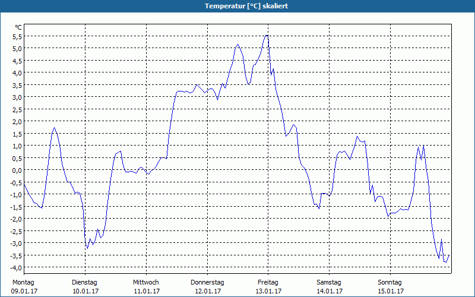
Task: Click the curve's final low near -3,8
Action: 445,262
